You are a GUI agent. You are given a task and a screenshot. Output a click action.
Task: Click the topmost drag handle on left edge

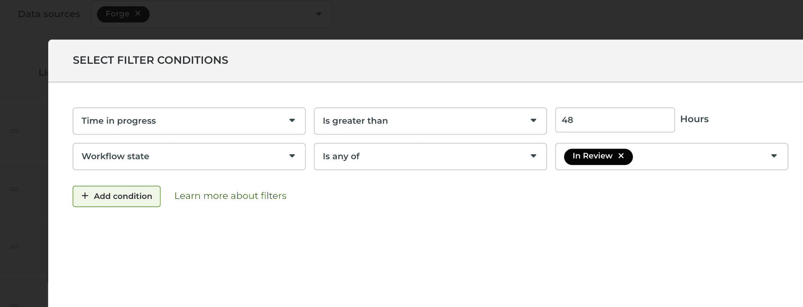click(15, 131)
